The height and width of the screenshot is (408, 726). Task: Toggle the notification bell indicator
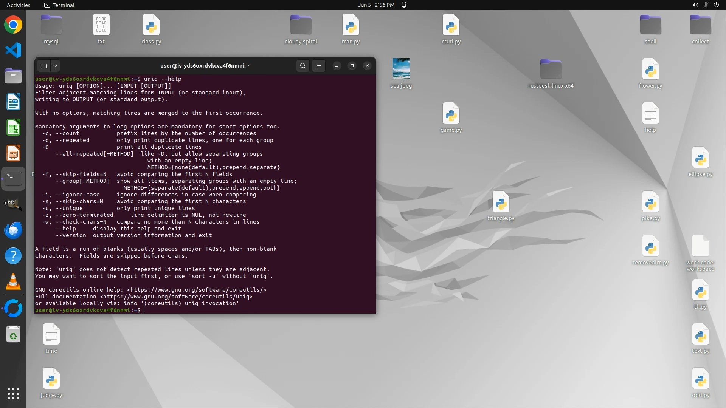tap(404, 5)
